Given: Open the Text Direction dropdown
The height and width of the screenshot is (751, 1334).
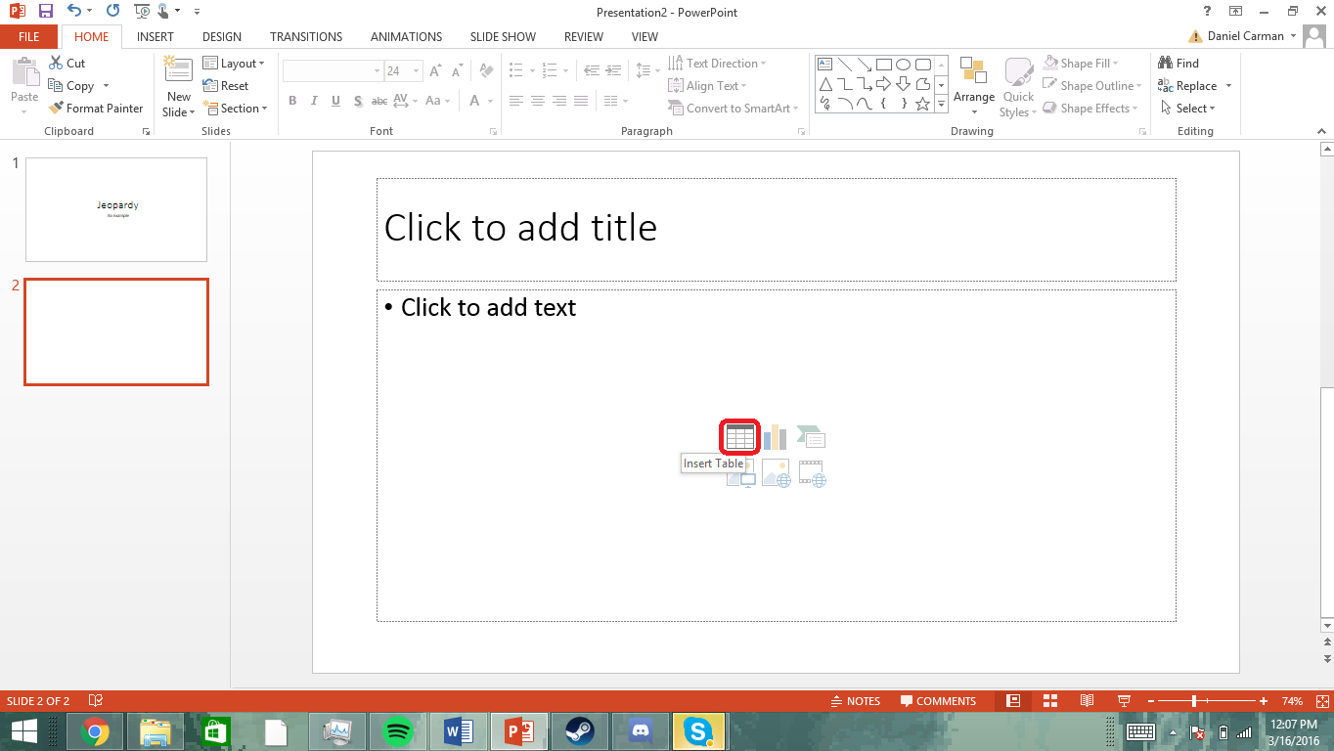Looking at the screenshot, I should coord(717,64).
